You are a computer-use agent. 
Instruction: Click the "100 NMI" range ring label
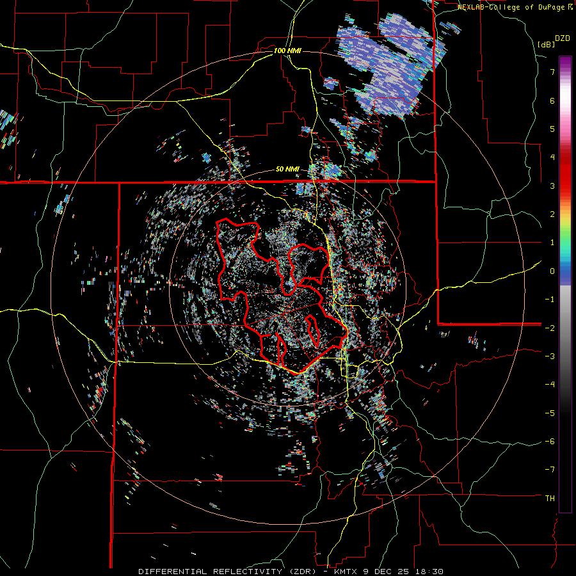tap(287, 51)
